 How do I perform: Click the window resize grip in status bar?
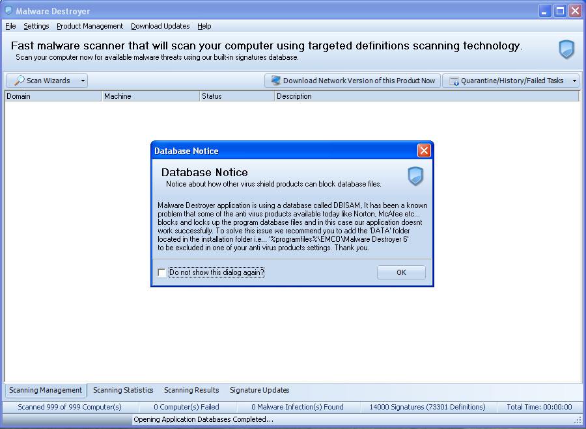(578, 421)
